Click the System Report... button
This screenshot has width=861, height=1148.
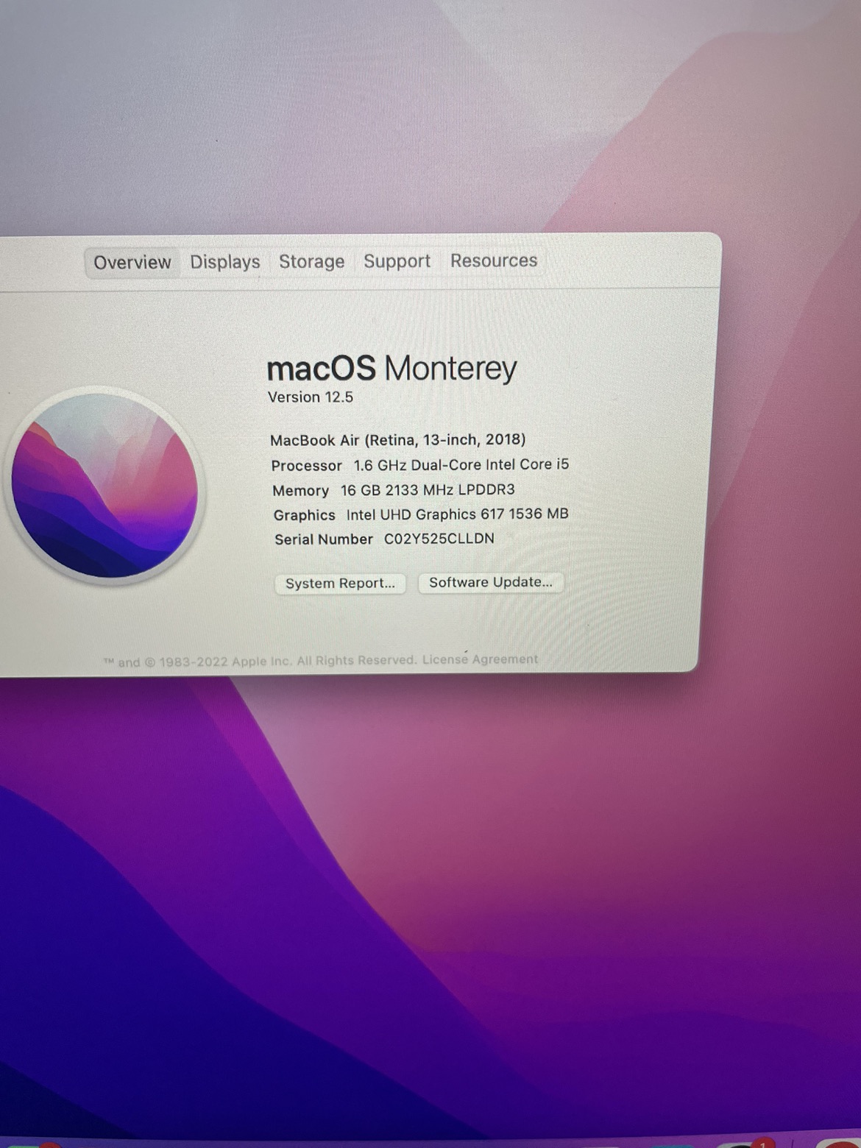pos(340,584)
